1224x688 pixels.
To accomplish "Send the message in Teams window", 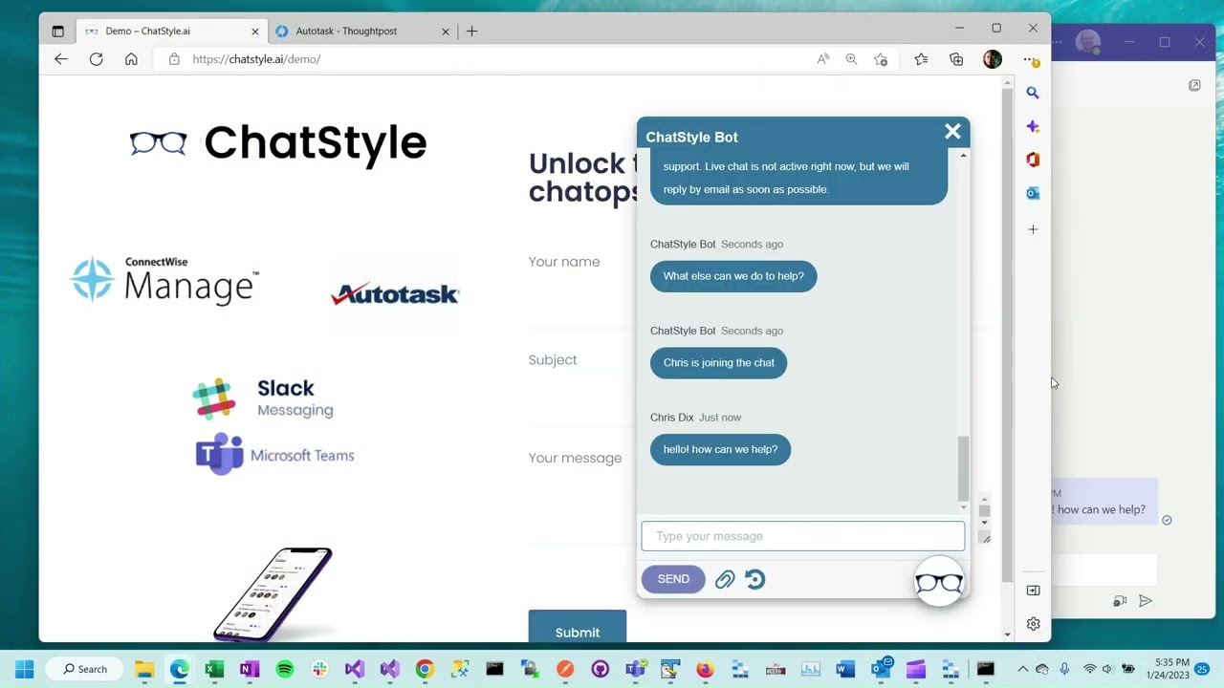I will point(1146,601).
